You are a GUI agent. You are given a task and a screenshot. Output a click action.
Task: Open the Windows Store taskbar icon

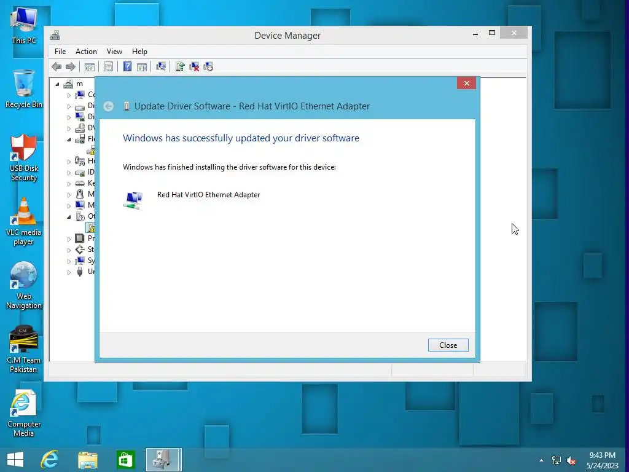coord(125,460)
